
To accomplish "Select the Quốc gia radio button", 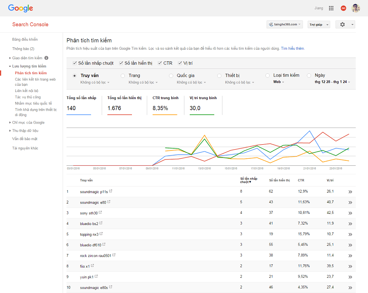I will [x=171, y=76].
